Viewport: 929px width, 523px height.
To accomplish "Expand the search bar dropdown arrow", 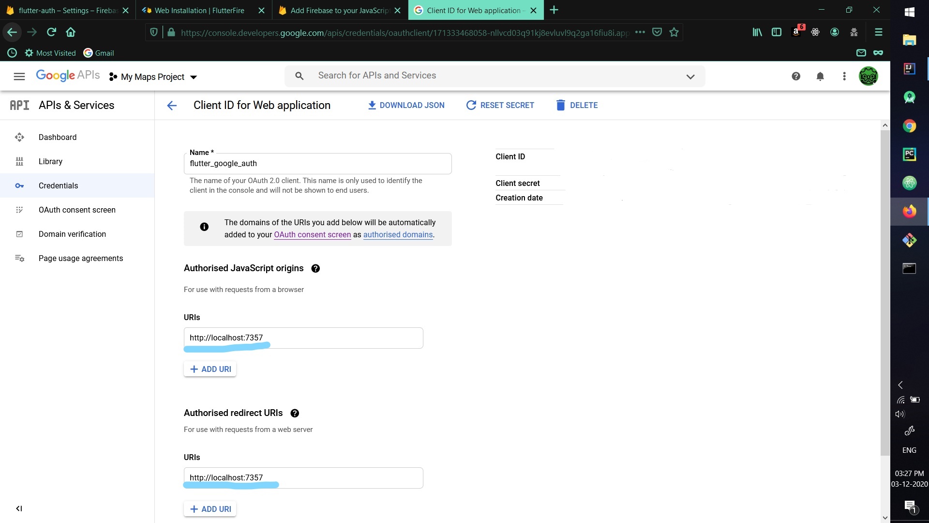I will pos(690,77).
